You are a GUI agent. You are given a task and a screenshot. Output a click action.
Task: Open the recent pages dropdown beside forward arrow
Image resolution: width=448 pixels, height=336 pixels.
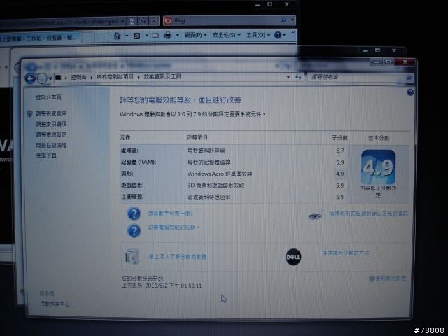[x=50, y=78]
